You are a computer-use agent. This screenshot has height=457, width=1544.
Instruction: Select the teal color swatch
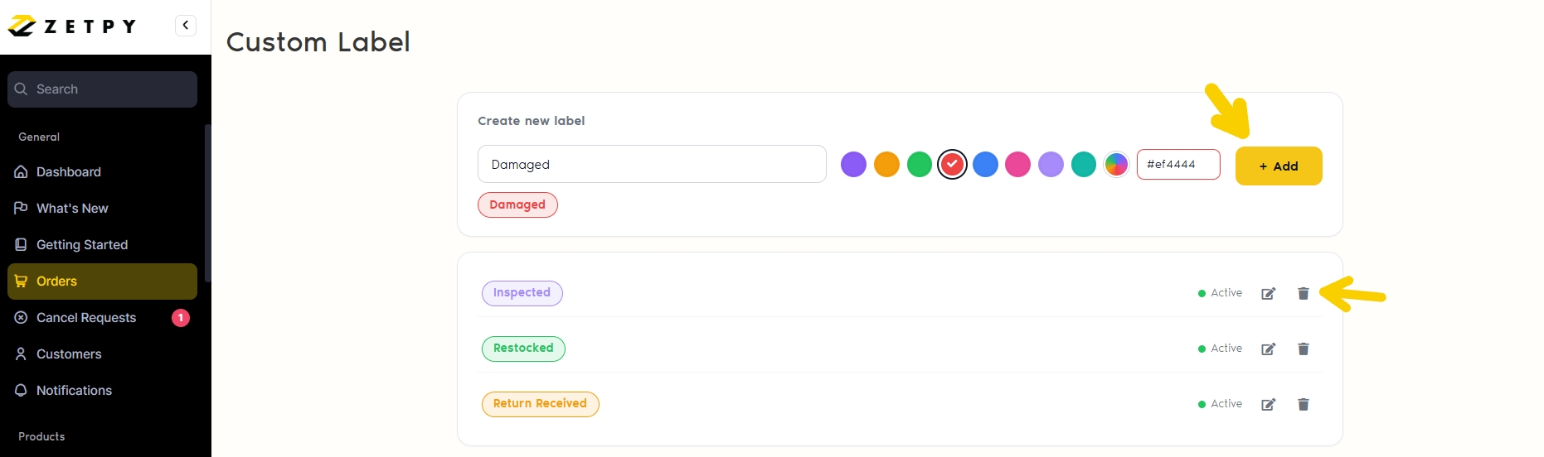1084,165
